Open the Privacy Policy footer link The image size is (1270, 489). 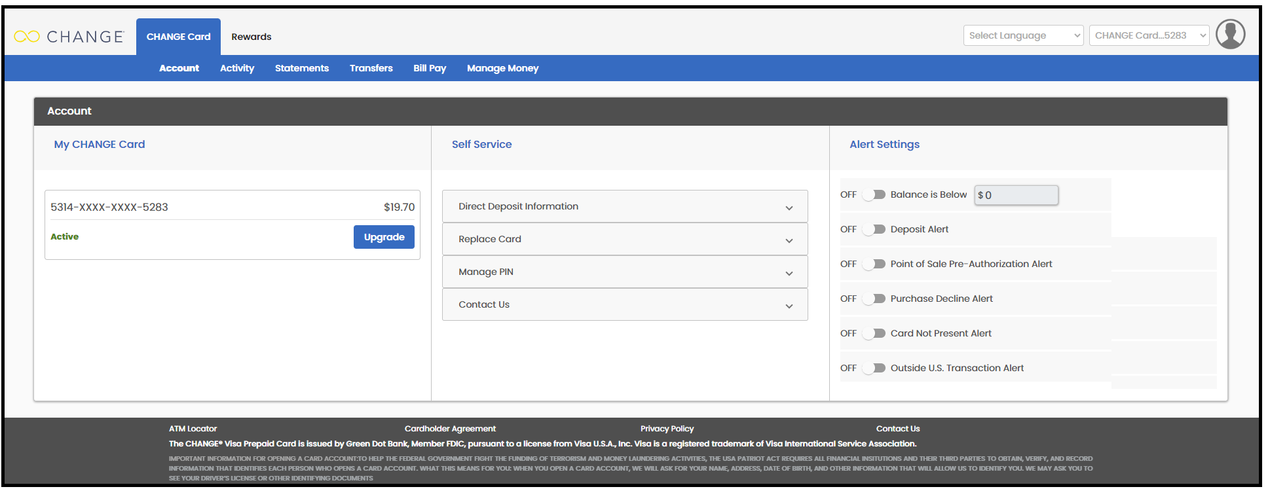point(667,429)
